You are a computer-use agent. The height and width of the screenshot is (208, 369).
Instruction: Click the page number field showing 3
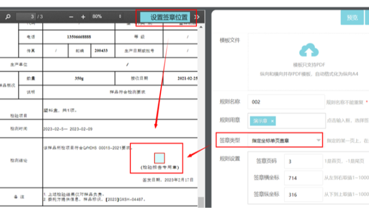pyautogui.click(x=25, y=17)
